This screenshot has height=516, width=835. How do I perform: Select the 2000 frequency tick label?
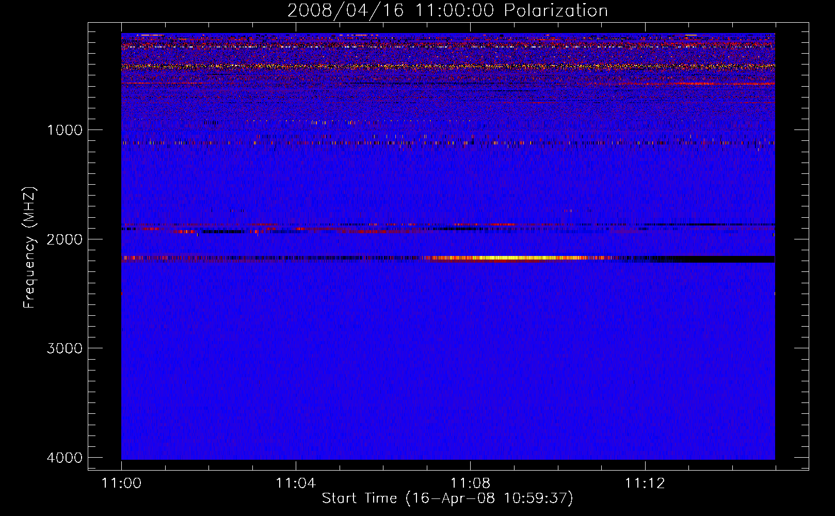coord(65,239)
